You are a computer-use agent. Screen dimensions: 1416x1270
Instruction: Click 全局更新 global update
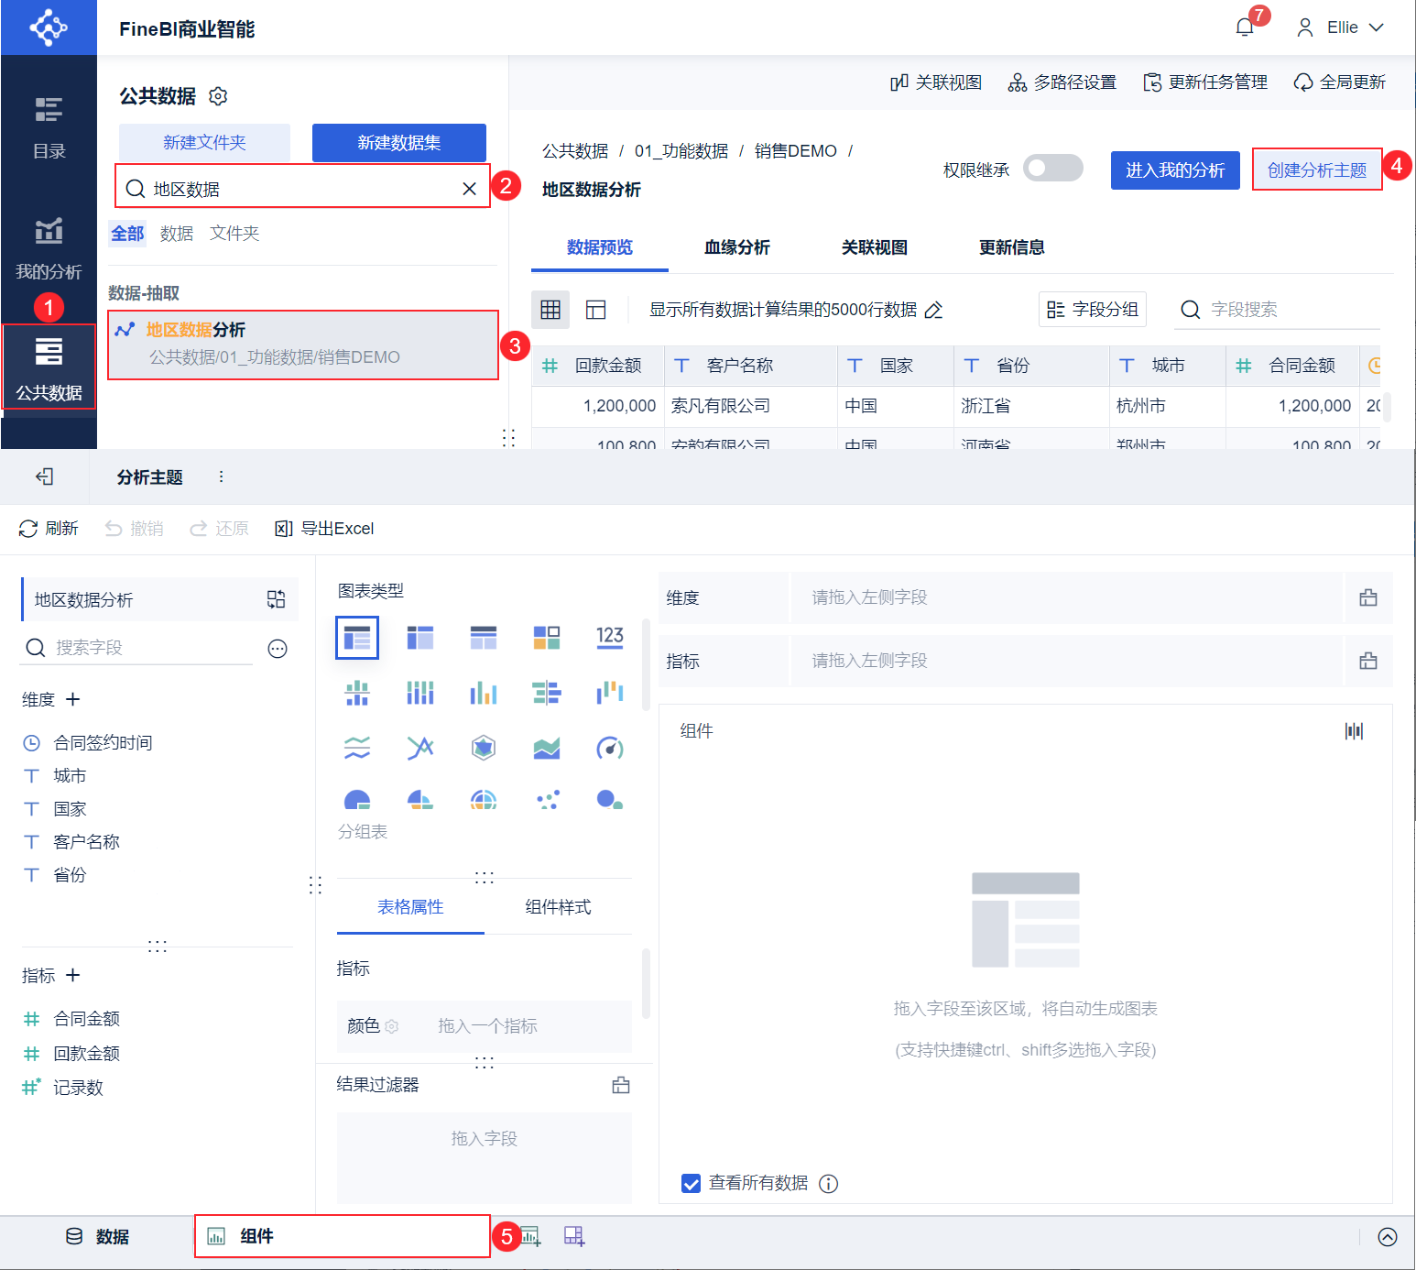pos(1339,82)
